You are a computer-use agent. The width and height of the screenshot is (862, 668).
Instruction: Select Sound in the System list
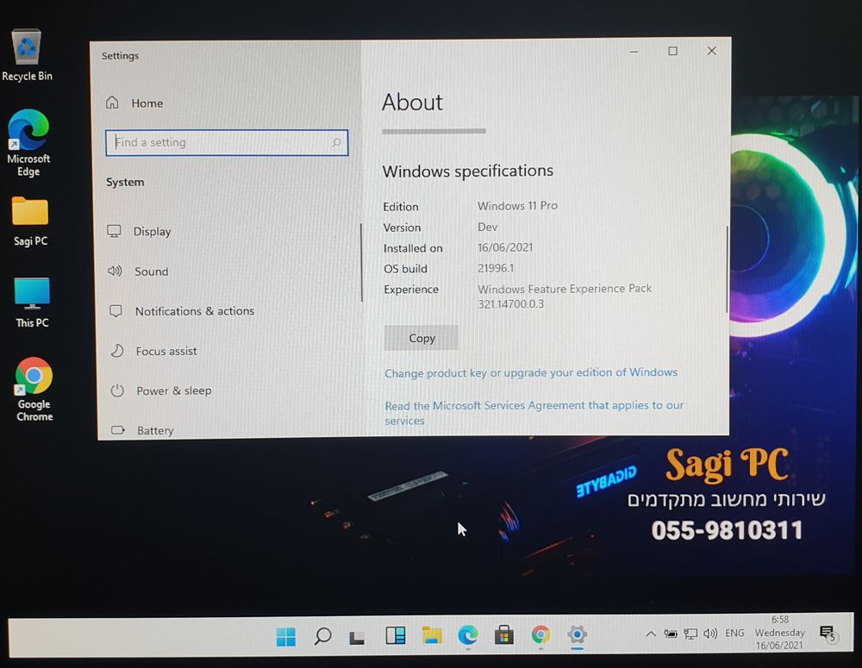(151, 272)
